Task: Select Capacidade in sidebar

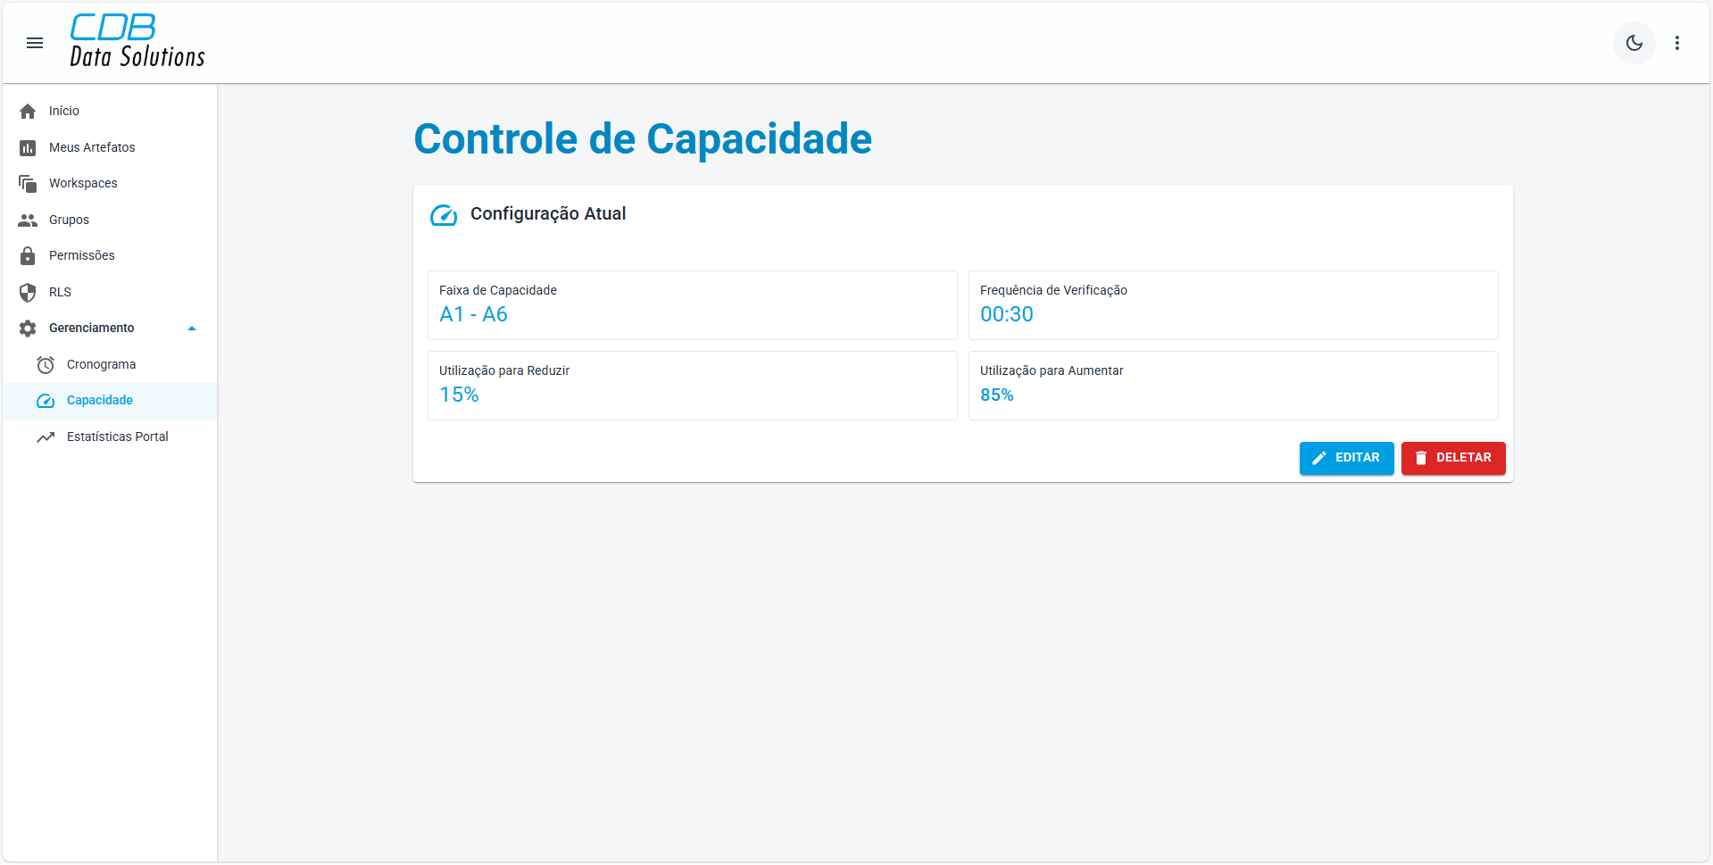Action: pos(99,401)
